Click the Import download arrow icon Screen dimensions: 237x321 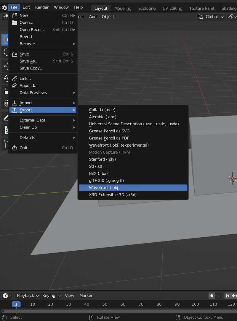pyautogui.click(x=15, y=103)
